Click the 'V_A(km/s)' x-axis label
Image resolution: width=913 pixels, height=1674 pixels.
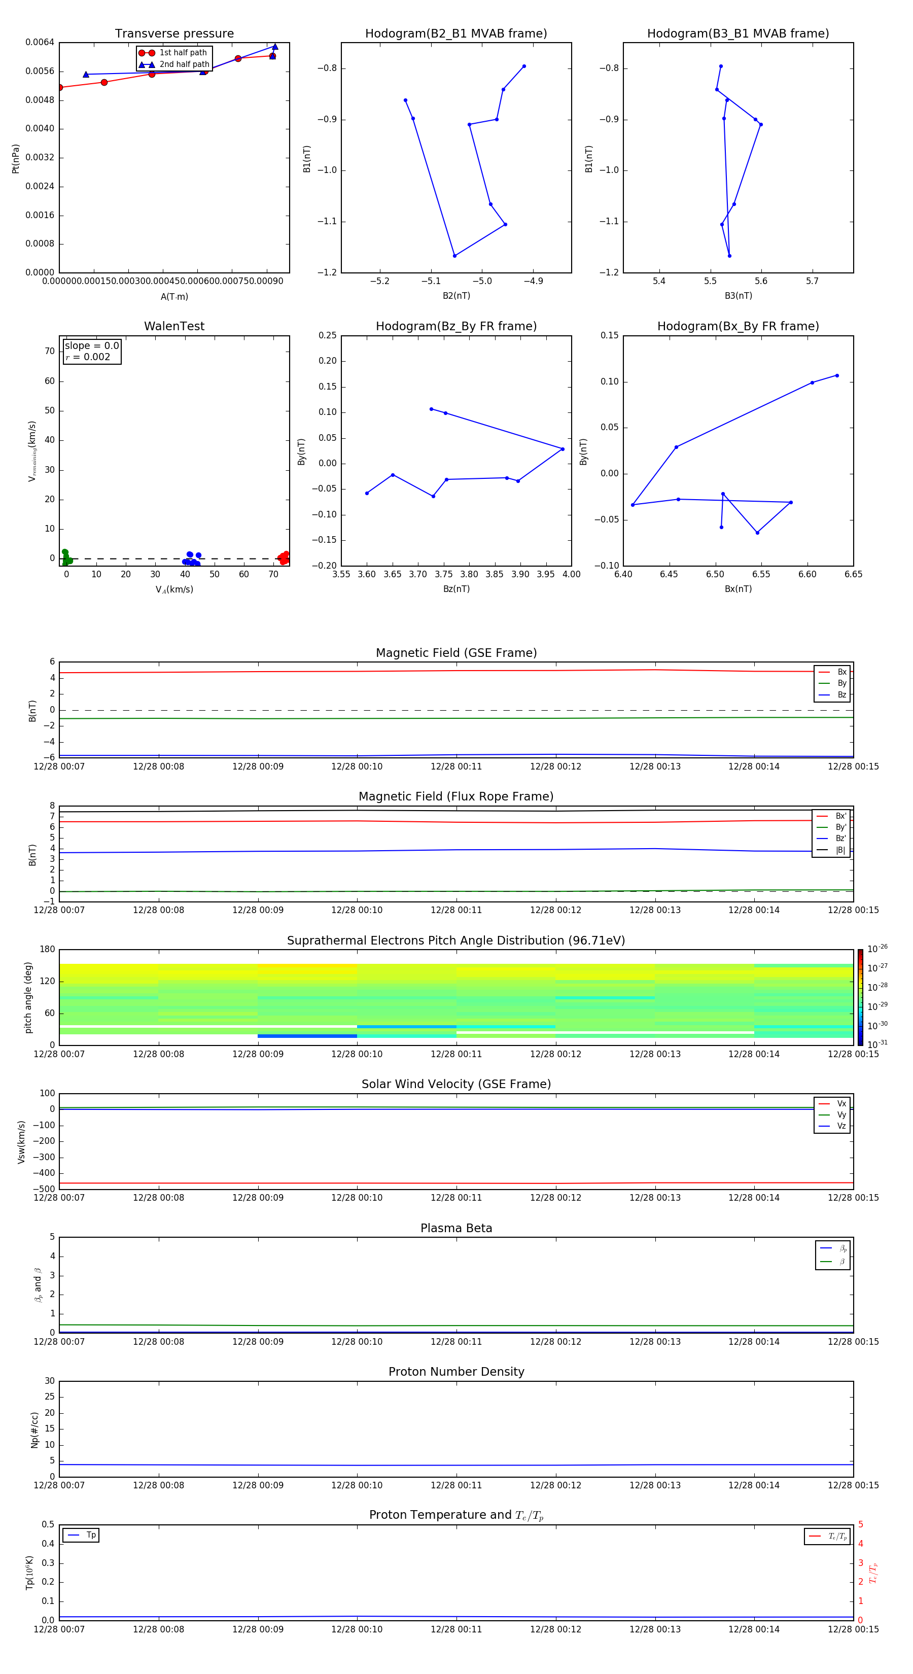[x=174, y=589]
